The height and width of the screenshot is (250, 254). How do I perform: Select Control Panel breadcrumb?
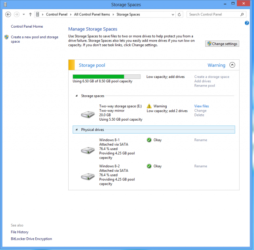(56, 14)
